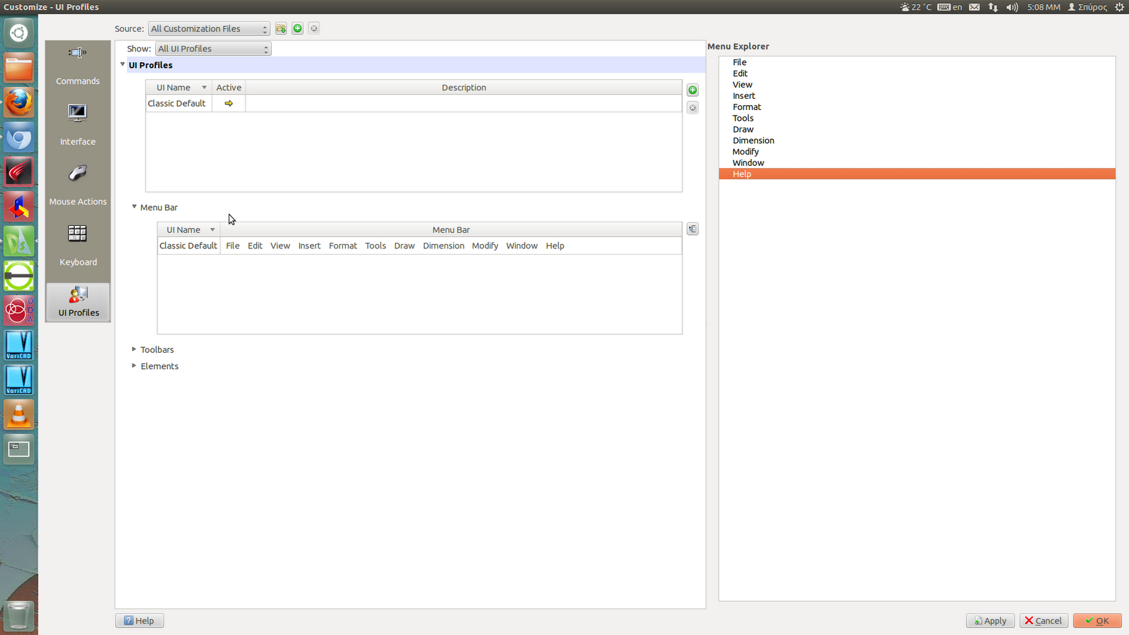Image resolution: width=1129 pixels, height=635 pixels.
Task: Expand the Elements section
Action: (x=134, y=366)
